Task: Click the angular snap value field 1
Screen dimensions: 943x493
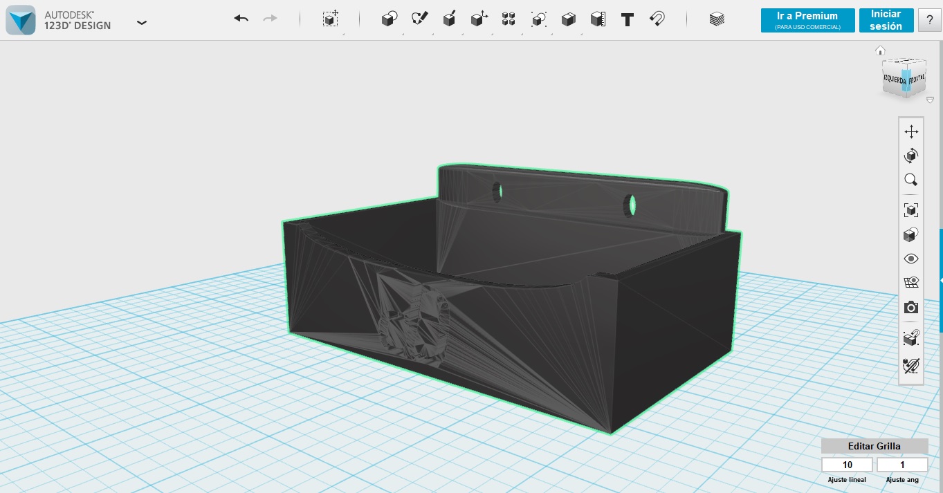Action: pyautogui.click(x=902, y=465)
